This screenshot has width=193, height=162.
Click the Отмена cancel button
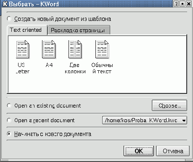click(173, 151)
